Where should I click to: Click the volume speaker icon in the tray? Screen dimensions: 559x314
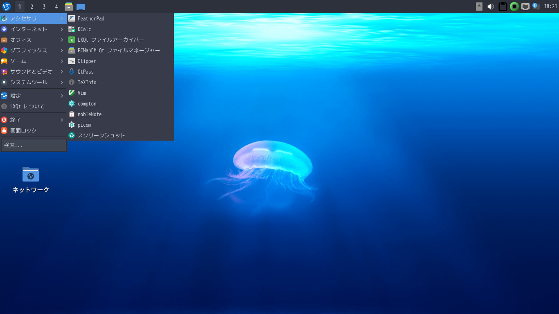click(x=490, y=7)
